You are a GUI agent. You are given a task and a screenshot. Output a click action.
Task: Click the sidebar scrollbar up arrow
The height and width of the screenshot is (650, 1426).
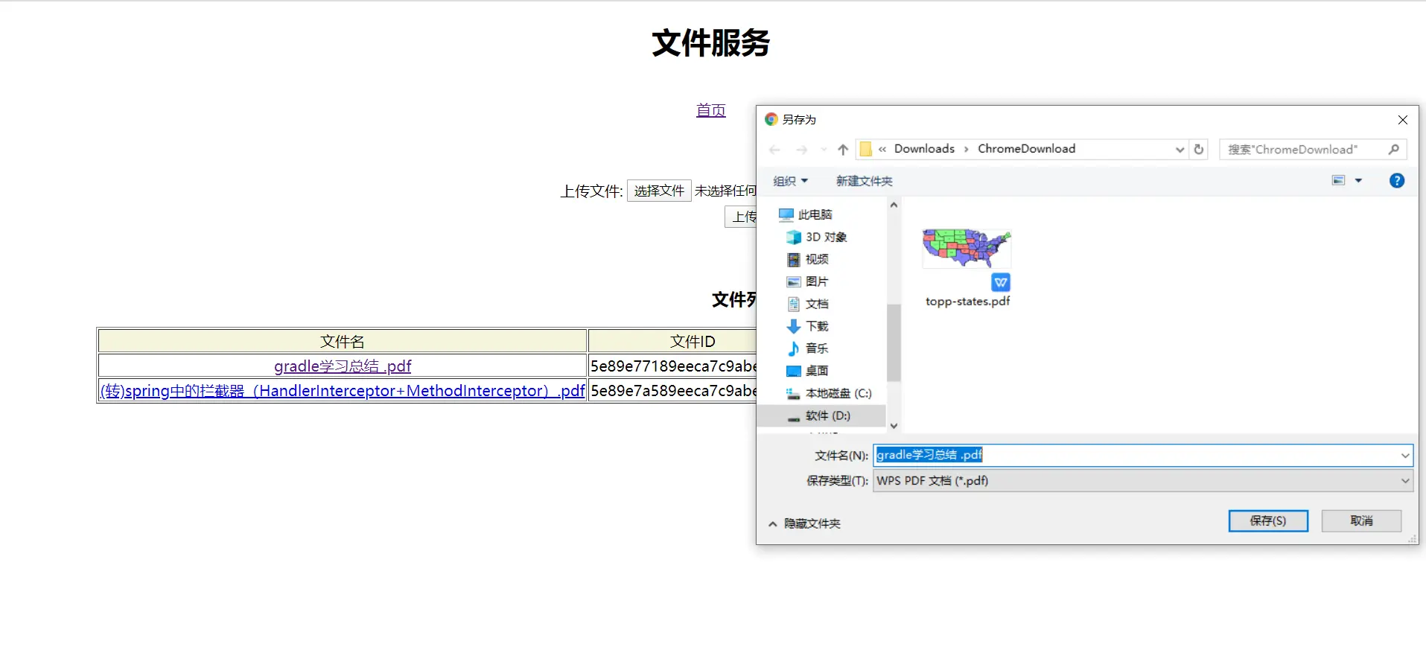[894, 205]
